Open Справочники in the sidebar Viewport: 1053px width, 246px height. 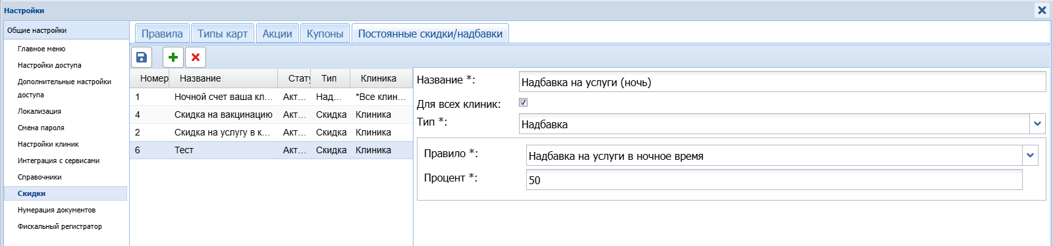coord(40,177)
